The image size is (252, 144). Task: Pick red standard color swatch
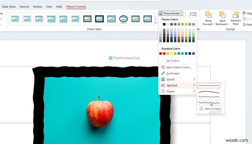(164, 54)
